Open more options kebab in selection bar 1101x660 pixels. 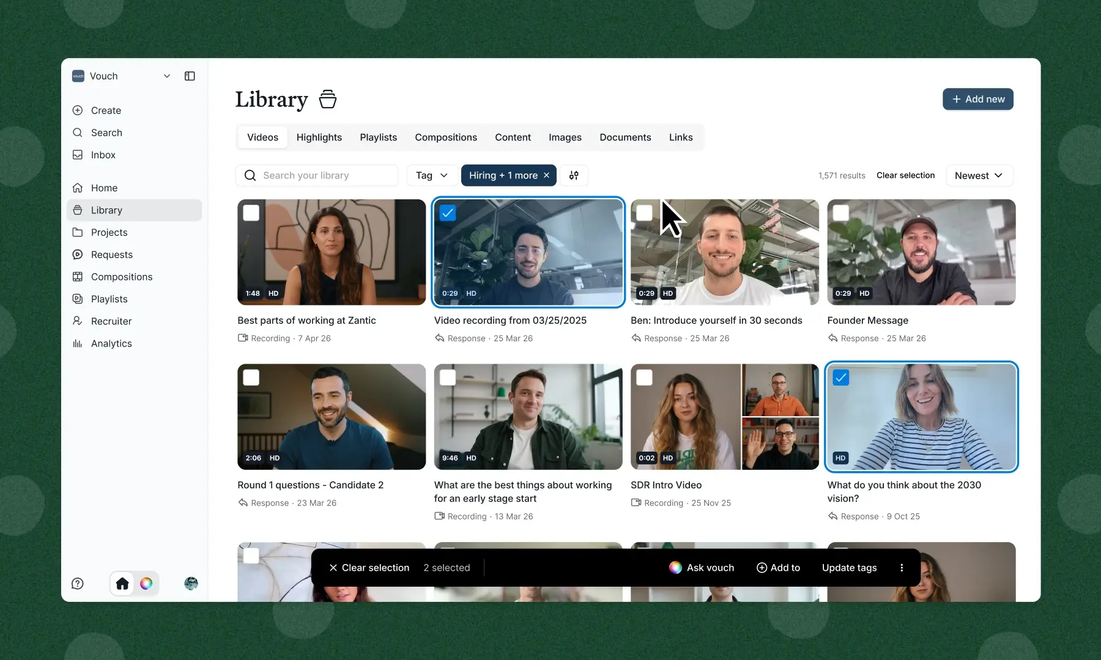click(x=902, y=568)
